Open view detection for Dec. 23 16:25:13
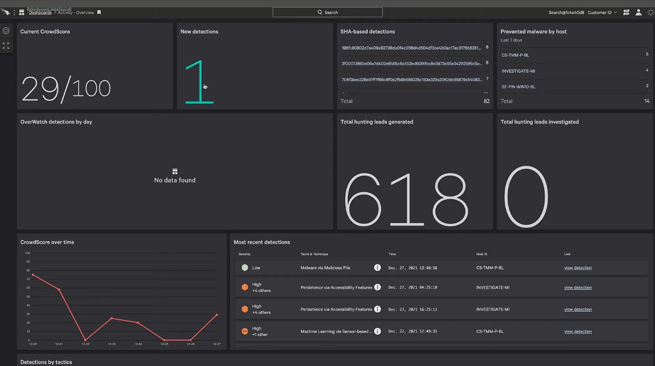Screen dimensions: 655x366 tap(578, 309)
